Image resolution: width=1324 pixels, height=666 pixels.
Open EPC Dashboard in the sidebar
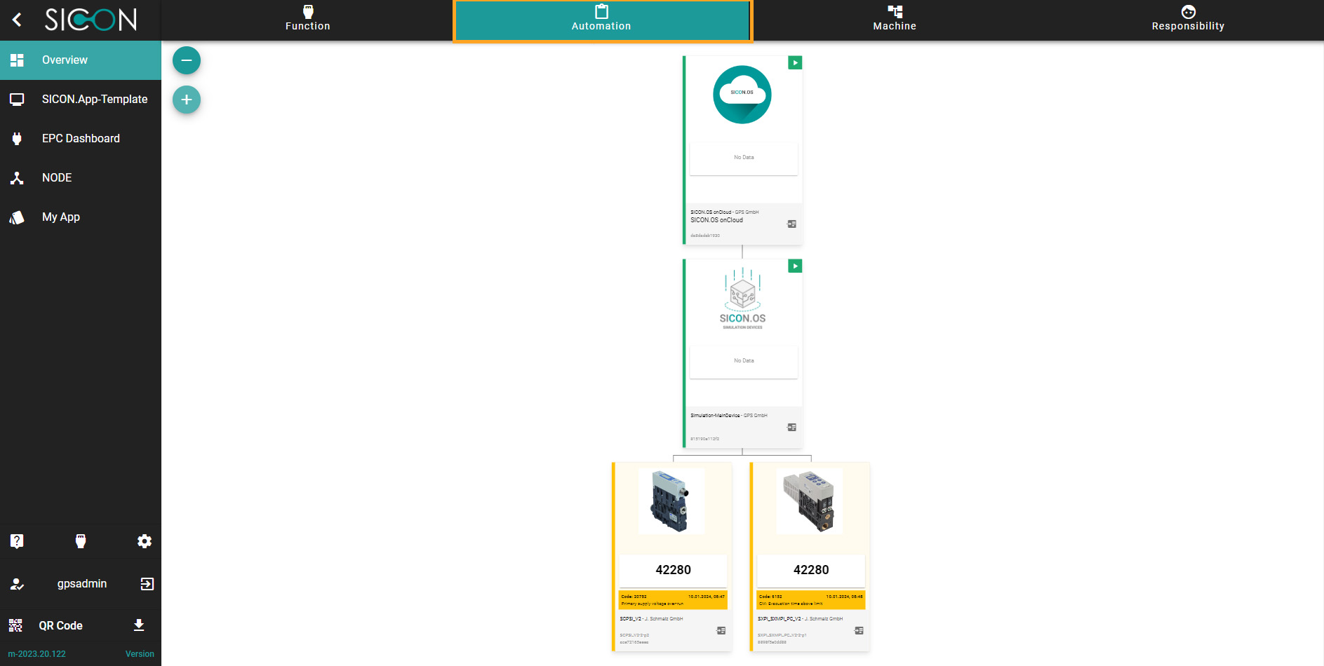coord(81,139)
